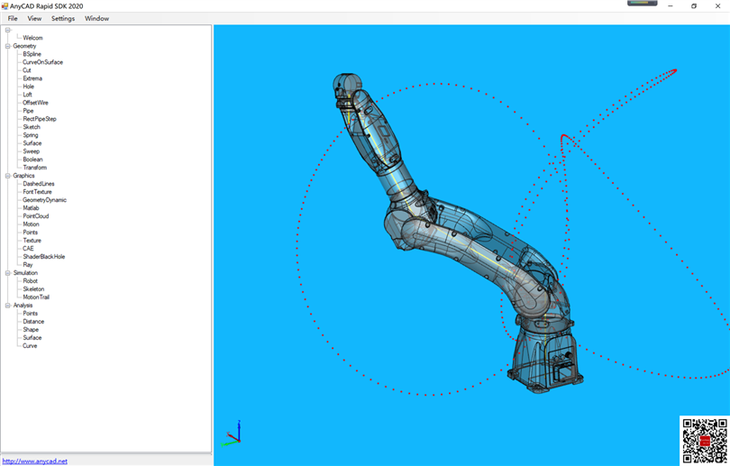Image resolution: width=730 pixels, height=466 pixels.
Task: Open the View menu
Action: click(34, 18)
